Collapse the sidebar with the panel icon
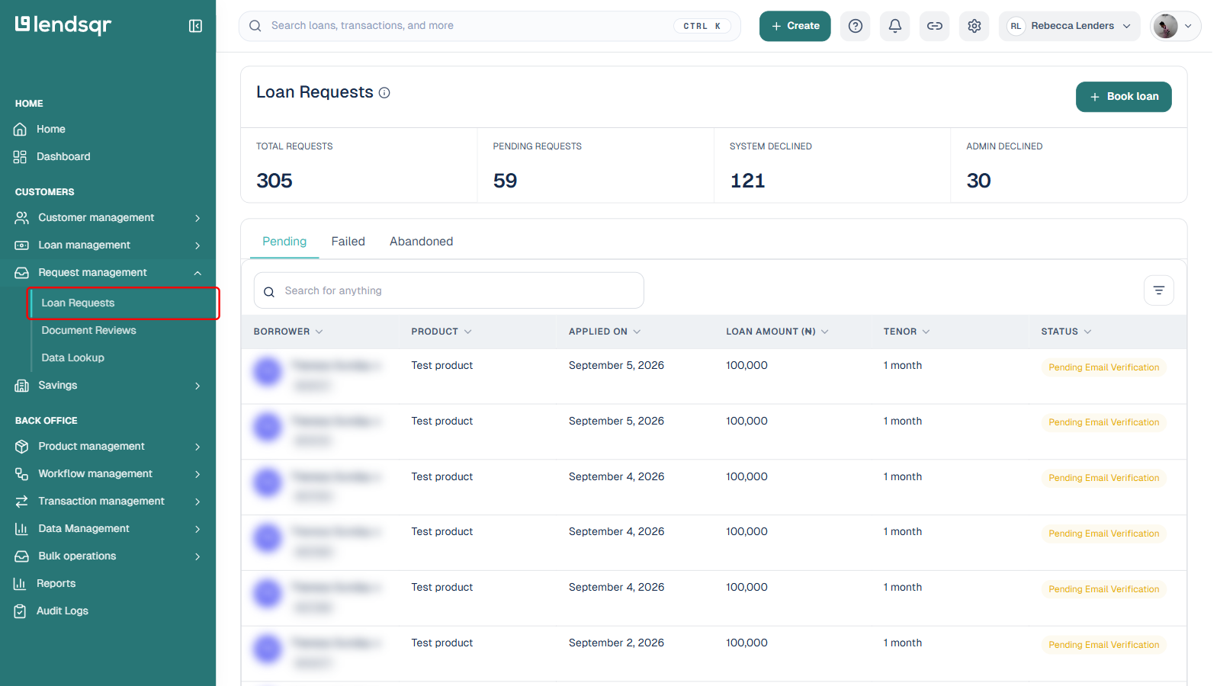Image resolution: width=1220 pixels, height=686 pixels. click(195, 26)
